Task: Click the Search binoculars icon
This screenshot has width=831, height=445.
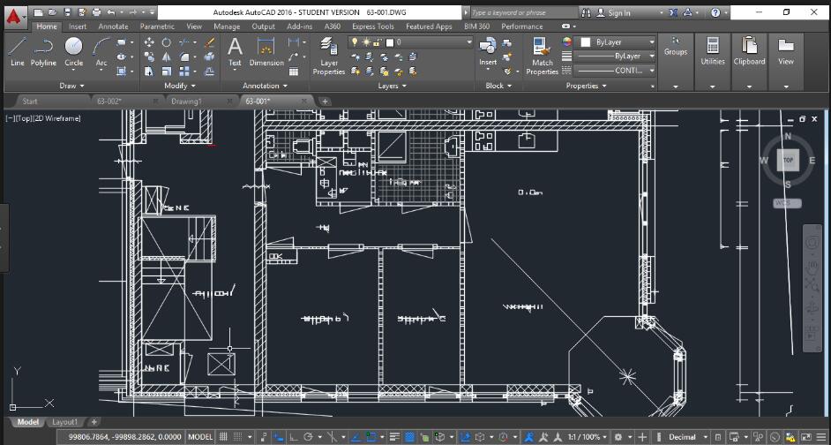Action: (x=586, y=12)
